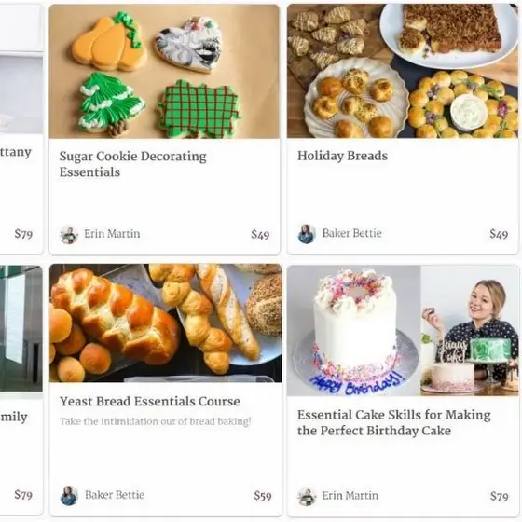Click Erin Martin name under Birthday Cake course

[x=350, y=495]
